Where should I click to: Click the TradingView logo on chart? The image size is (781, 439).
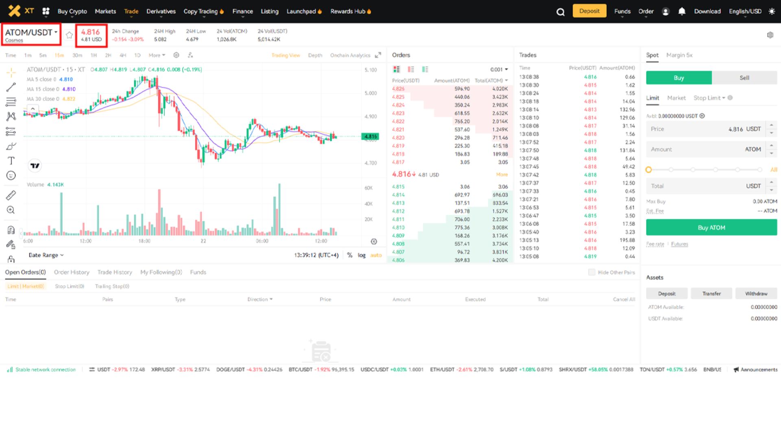[35, 166]
